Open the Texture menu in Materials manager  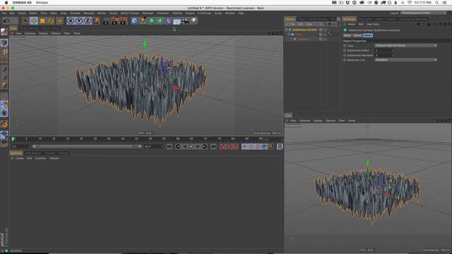pyautogui.click(x=54, y=158)
